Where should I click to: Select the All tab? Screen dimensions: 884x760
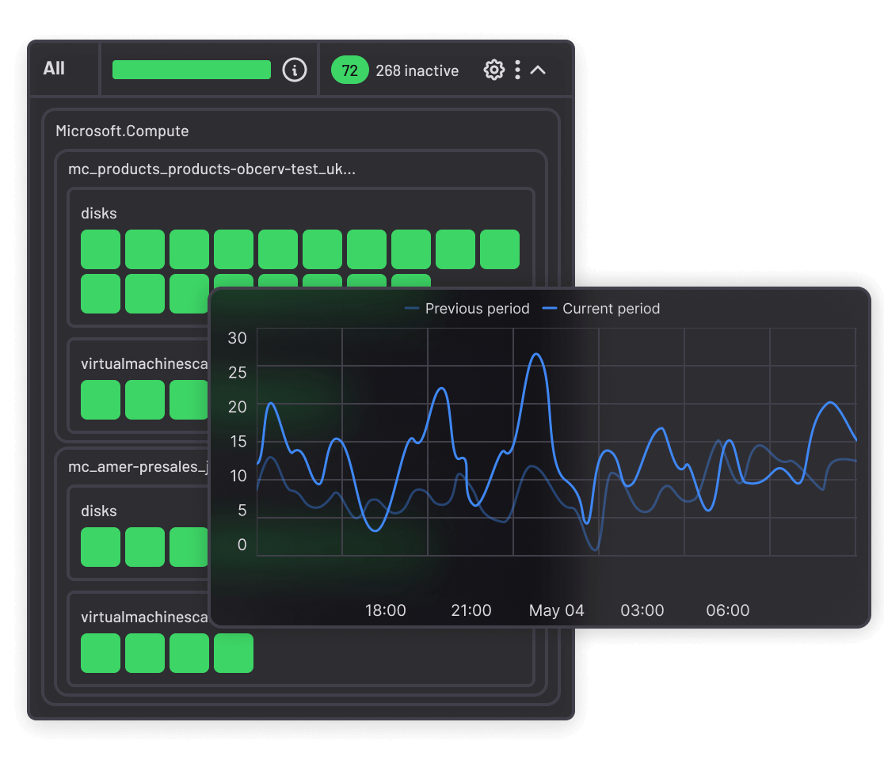[x=54, y=69]
